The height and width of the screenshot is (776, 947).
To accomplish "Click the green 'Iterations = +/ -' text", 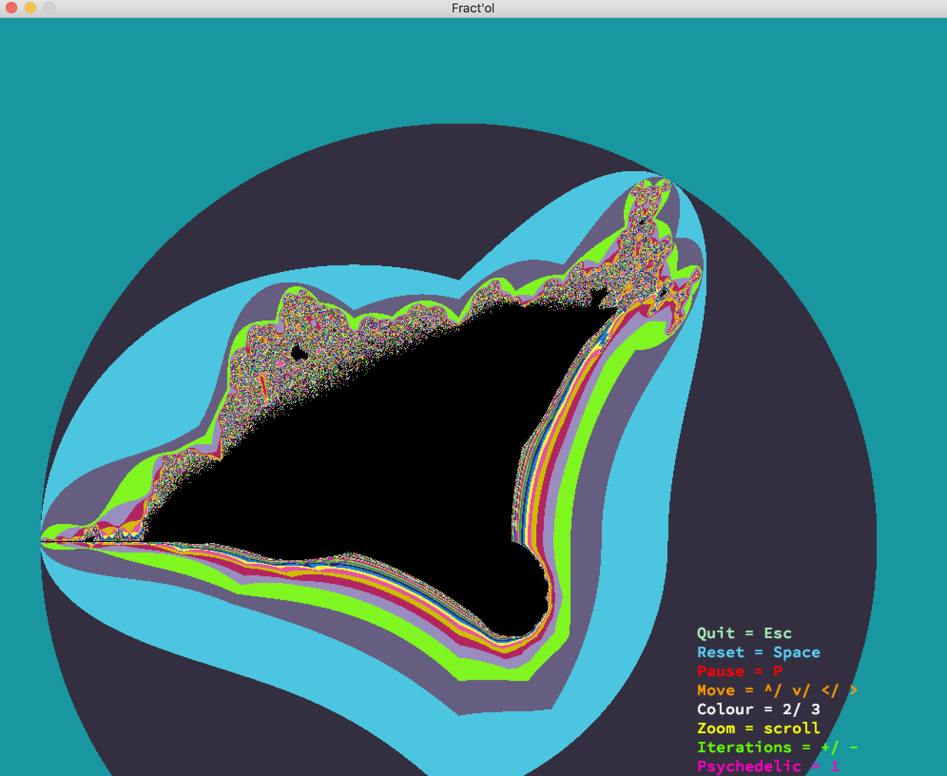I will pyautogui.click(x=777, y=747).
